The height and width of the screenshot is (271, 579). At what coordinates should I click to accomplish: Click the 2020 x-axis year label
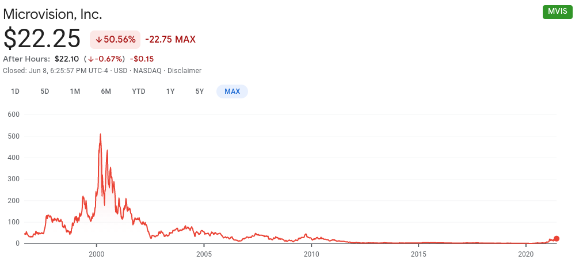[x=526, y=254]
